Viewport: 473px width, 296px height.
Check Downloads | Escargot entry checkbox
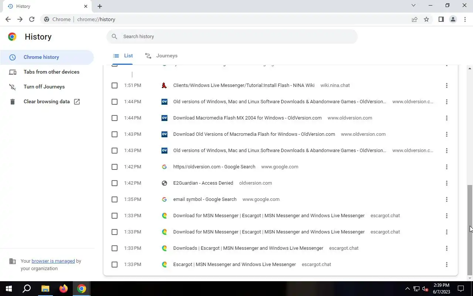click(x=115, y=248)
